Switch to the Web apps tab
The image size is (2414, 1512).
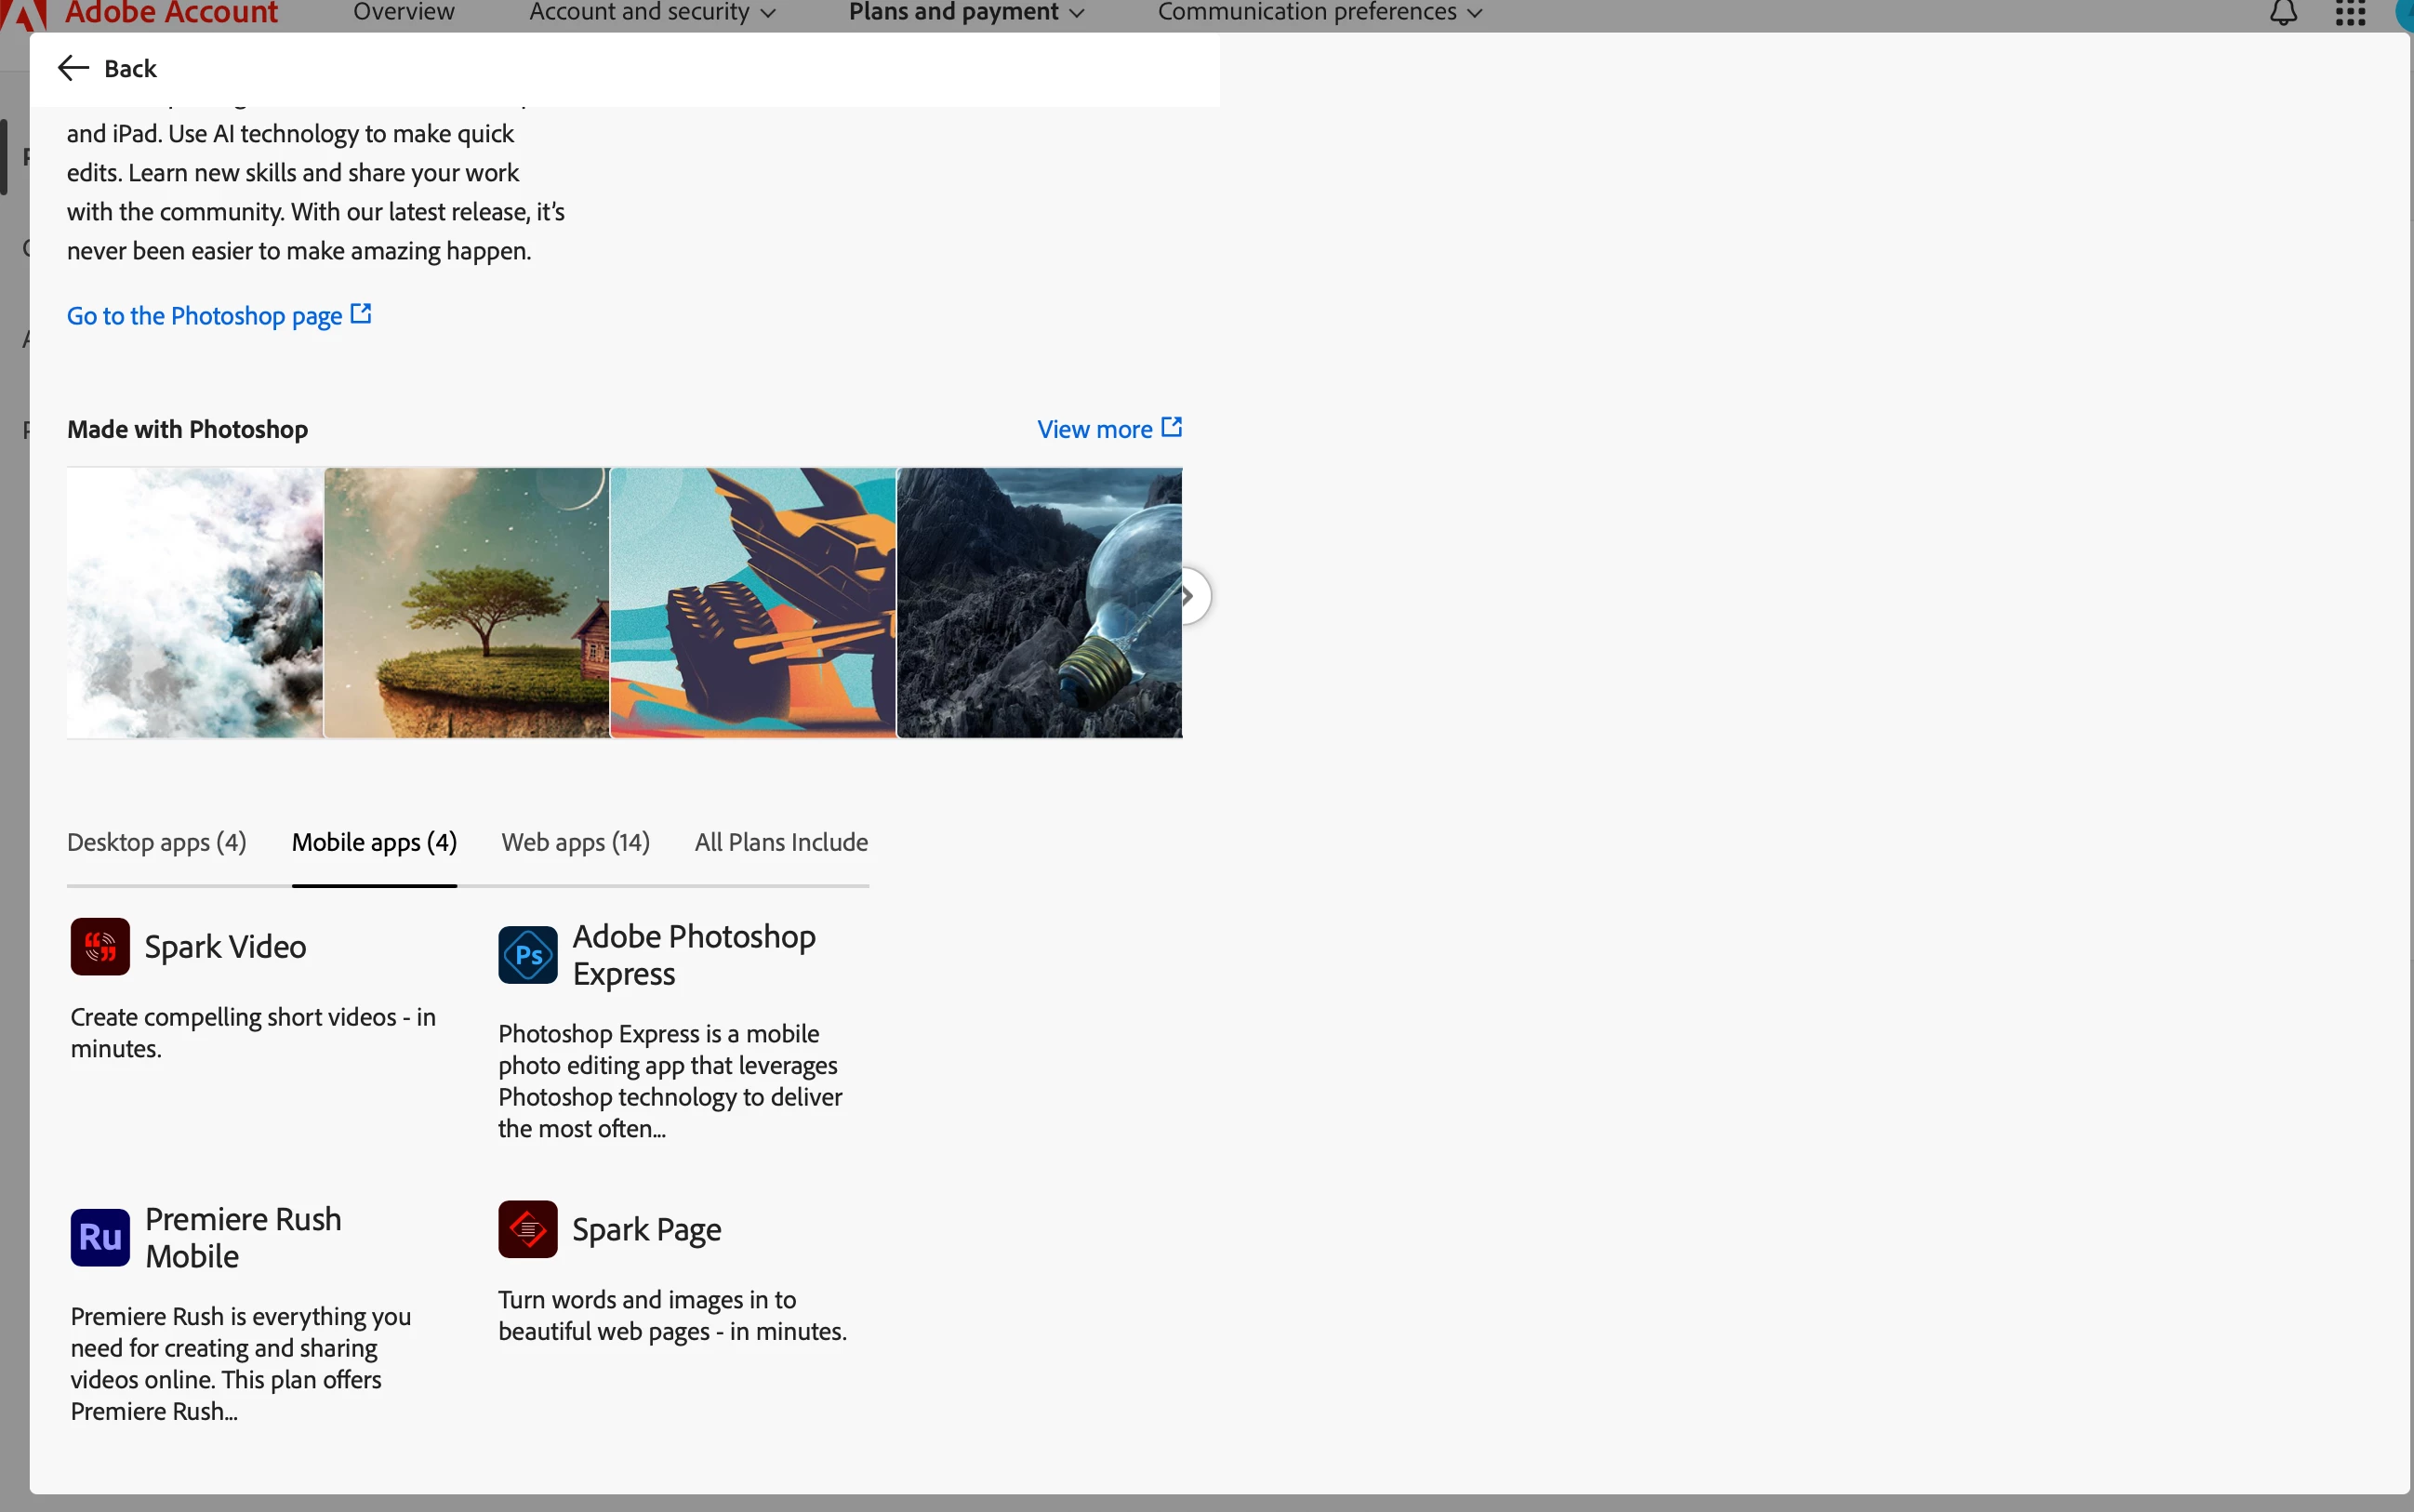575,842
